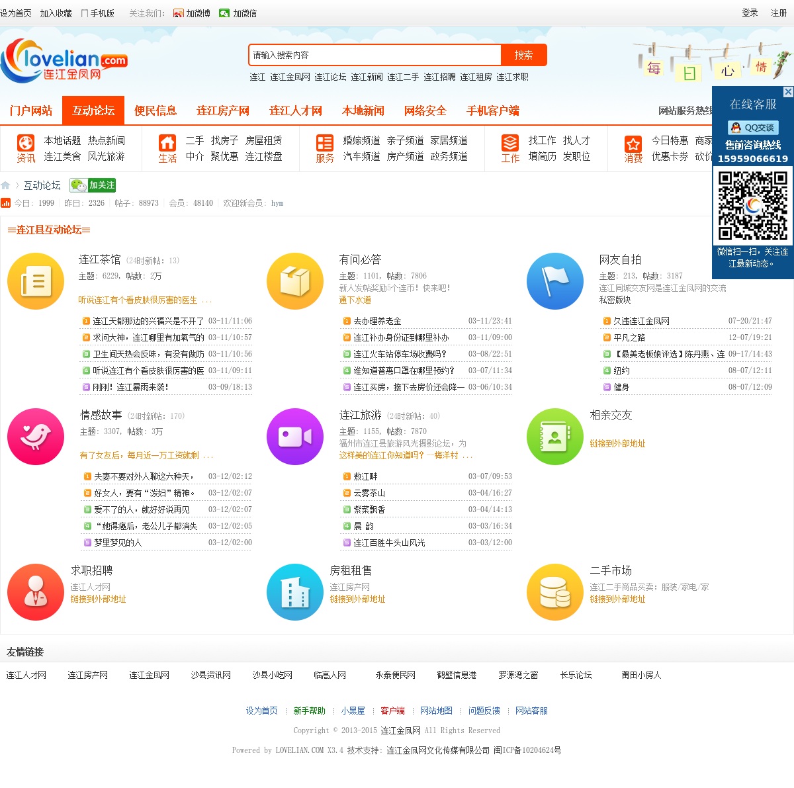Open the 连江招聘 link under search
The image size is (794, 788).
click(439, 77)
